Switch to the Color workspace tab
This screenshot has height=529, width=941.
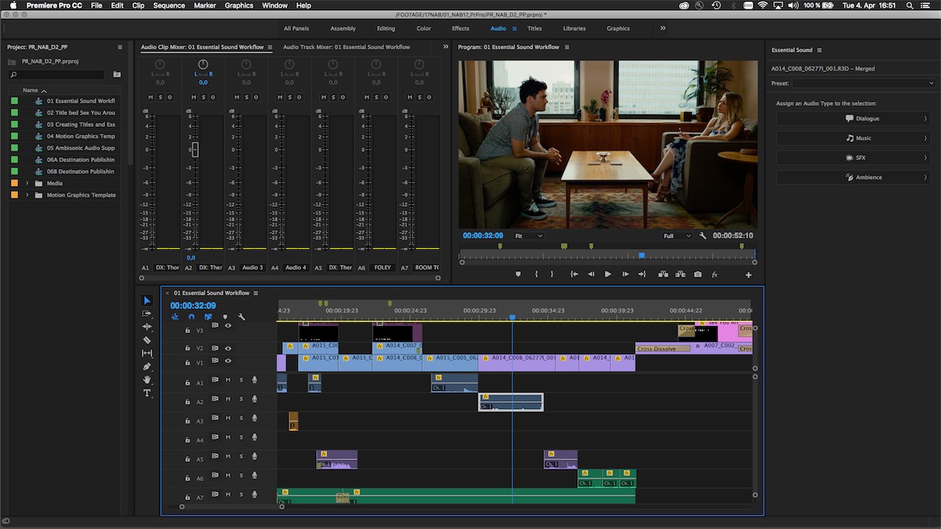423,28
